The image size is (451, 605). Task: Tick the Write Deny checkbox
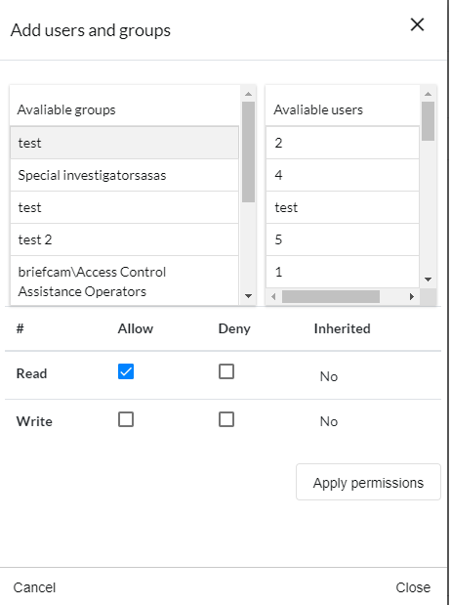click(226, 419)
